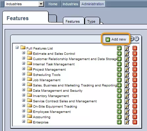Delete Estimate and Sales Control
Viewport: 147px width, 131px height.
point(135,53)
